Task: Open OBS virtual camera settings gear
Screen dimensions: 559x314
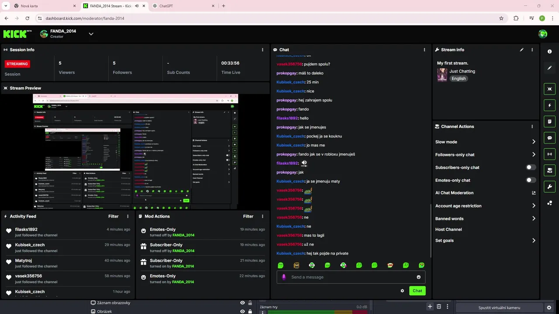Action: (x=549, y=307)
